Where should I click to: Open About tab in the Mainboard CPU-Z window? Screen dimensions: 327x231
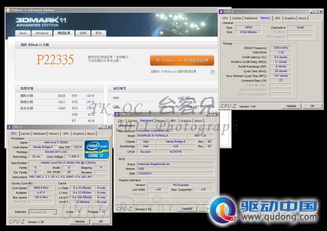pyautogui.click(x=199, y=121)
